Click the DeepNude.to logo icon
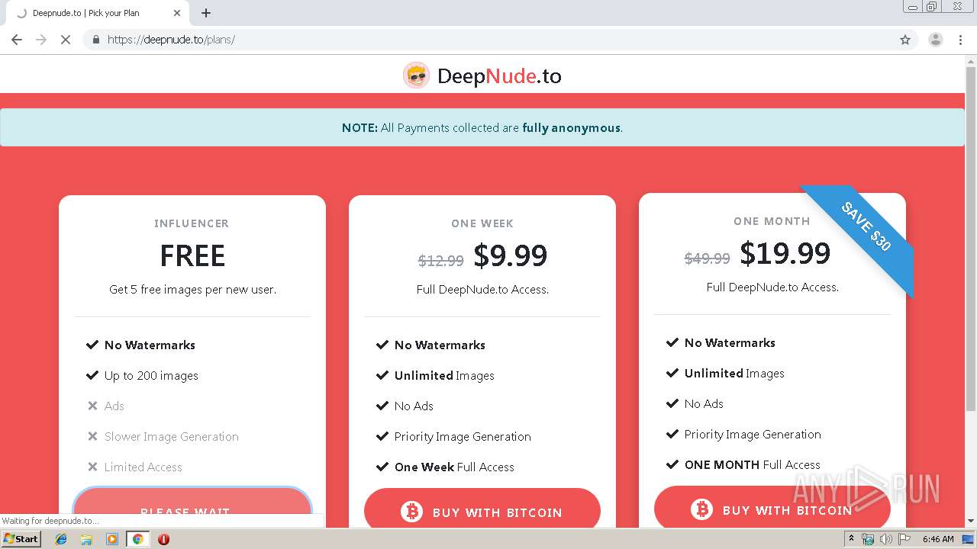This screenshot has height=549, width=977. click(x=416, y=75)
